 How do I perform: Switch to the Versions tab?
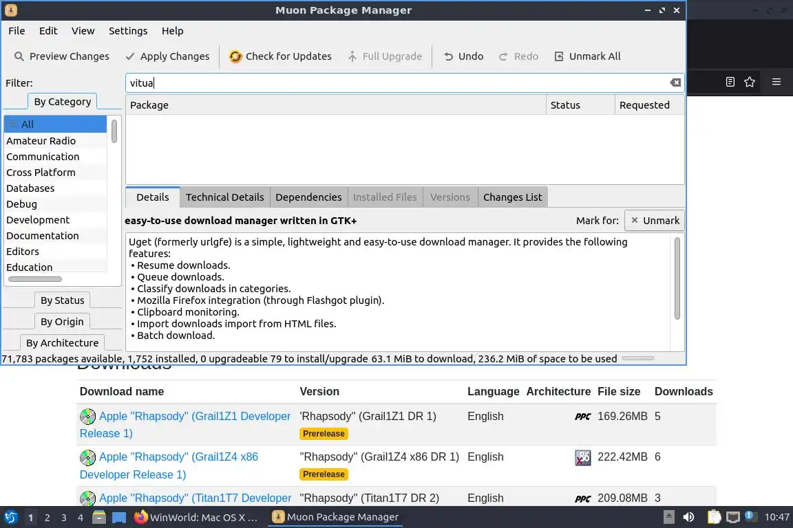[450, 197]
